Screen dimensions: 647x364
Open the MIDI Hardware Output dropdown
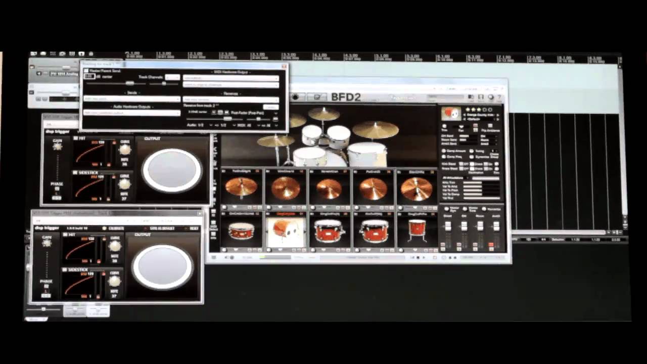pos(230,78)
